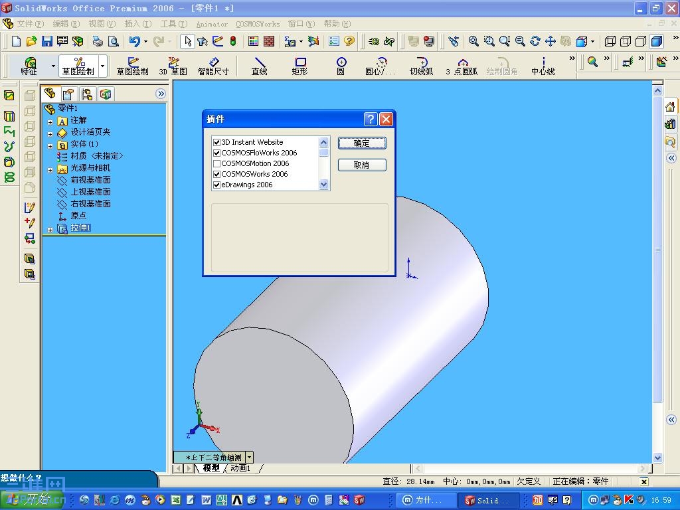Click the home icon in right task pane
Image resolution: width=680 pixels, height=510 pixels.
[670, 107]
